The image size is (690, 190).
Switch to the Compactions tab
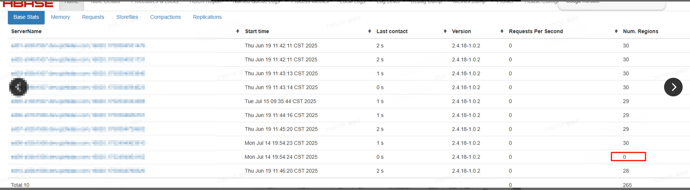(165, 17)
